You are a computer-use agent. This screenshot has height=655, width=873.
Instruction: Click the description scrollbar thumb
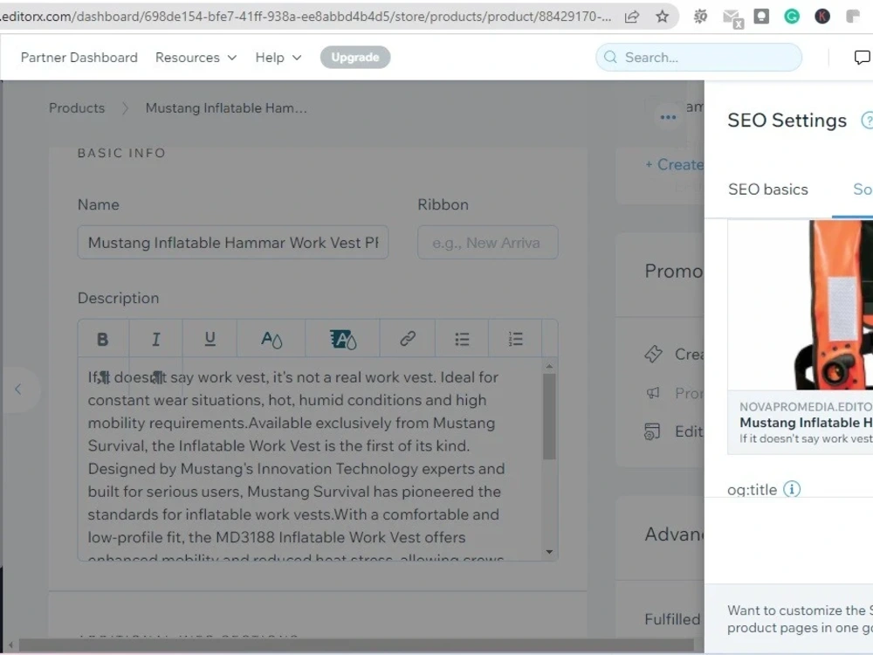pos(549,417)
